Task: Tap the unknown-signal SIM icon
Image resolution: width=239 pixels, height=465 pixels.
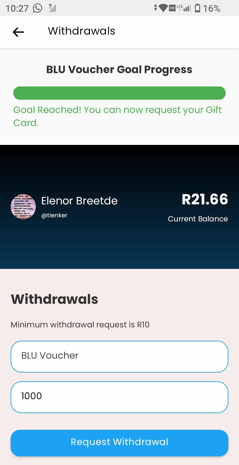Action: 52,8
